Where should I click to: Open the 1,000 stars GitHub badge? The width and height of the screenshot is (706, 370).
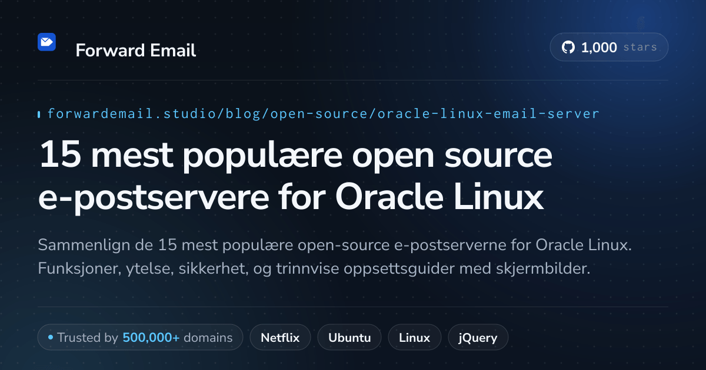coord(609,48)
